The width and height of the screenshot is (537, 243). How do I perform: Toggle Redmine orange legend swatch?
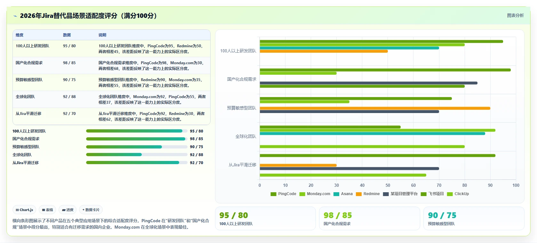coord(359,194)
